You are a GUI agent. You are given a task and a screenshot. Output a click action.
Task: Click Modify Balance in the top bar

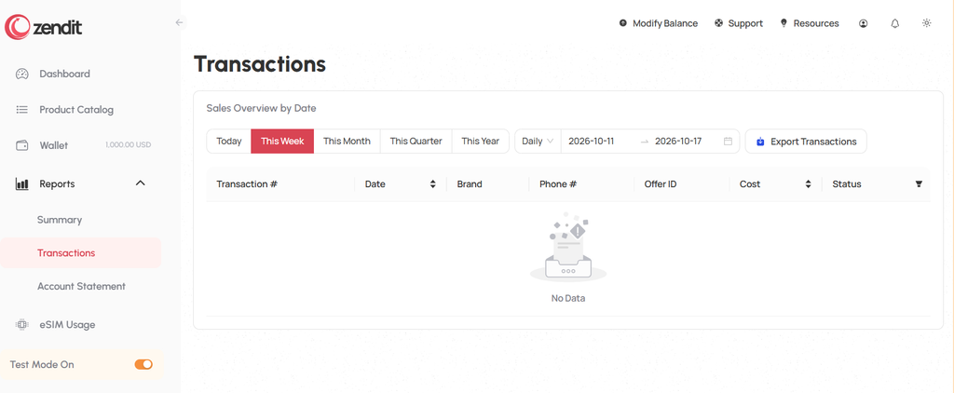pyautogui.click(x=659, y=23)
